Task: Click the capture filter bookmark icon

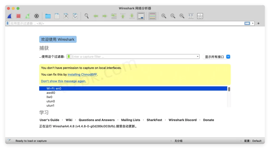Action: (69, 56)
